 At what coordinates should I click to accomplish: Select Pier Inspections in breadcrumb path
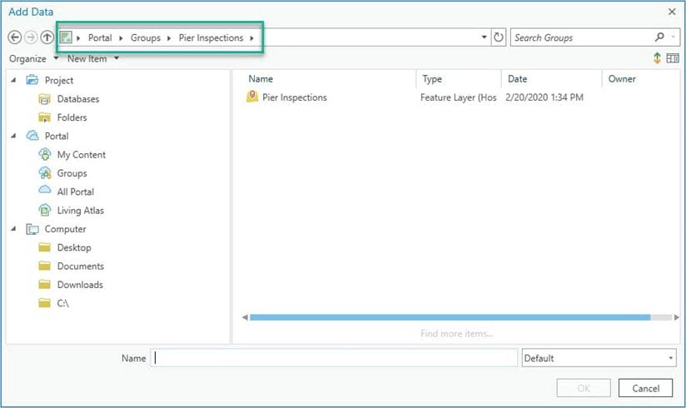pyautogui.click(x=211, y=38)
